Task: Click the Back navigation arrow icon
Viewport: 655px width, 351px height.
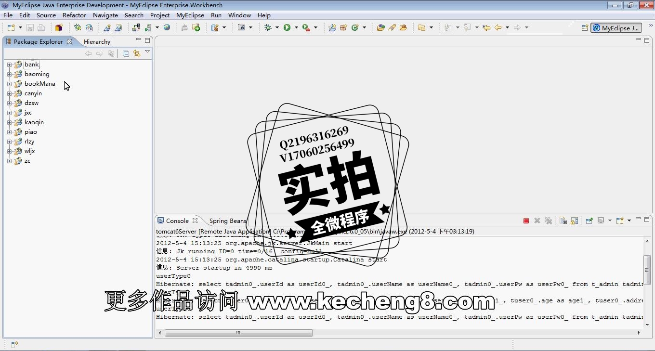Action: click(x=498, y=27)
